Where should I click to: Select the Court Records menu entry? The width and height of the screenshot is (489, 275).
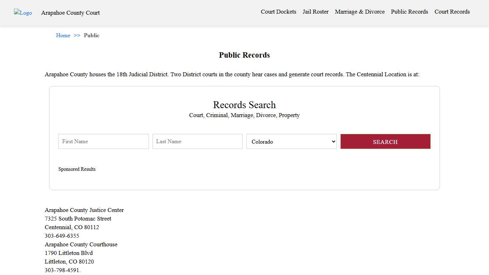(x=452, y=11)
